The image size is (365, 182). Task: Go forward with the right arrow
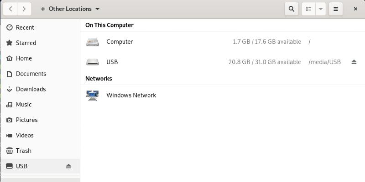tap(24, 9)
